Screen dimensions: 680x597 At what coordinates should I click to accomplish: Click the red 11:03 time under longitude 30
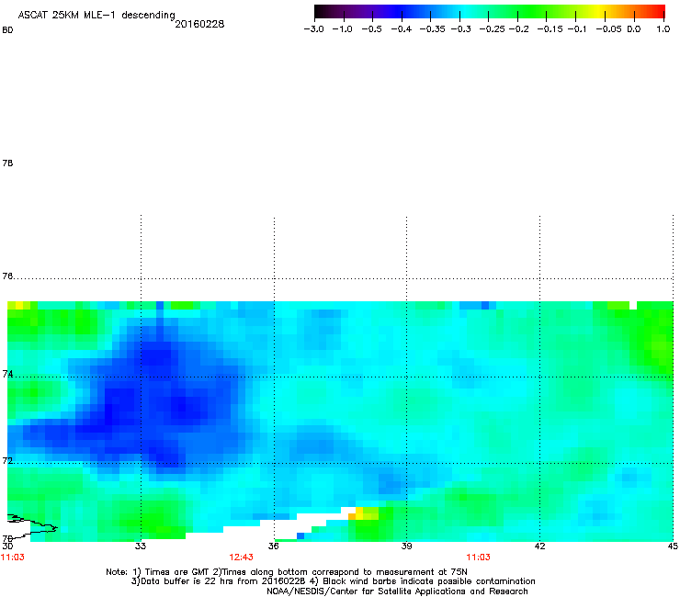(x=13, y=558)
